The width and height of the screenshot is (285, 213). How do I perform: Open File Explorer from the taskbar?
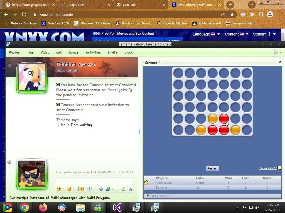point(80,207)
